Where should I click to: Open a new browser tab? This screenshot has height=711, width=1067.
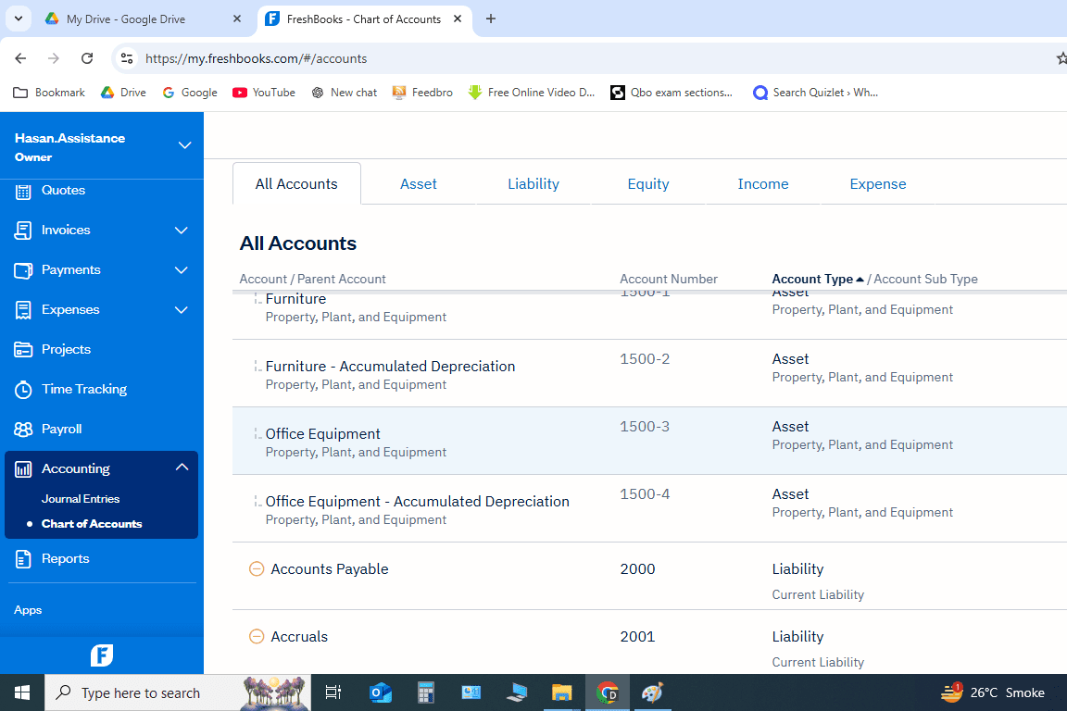pos(491,19)
